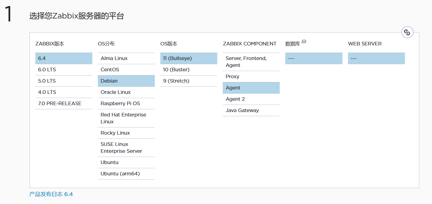Choose OS version 10 (Buster)
Image resolution: width=432 pixels, height=204 pixels.
(188, 70)
